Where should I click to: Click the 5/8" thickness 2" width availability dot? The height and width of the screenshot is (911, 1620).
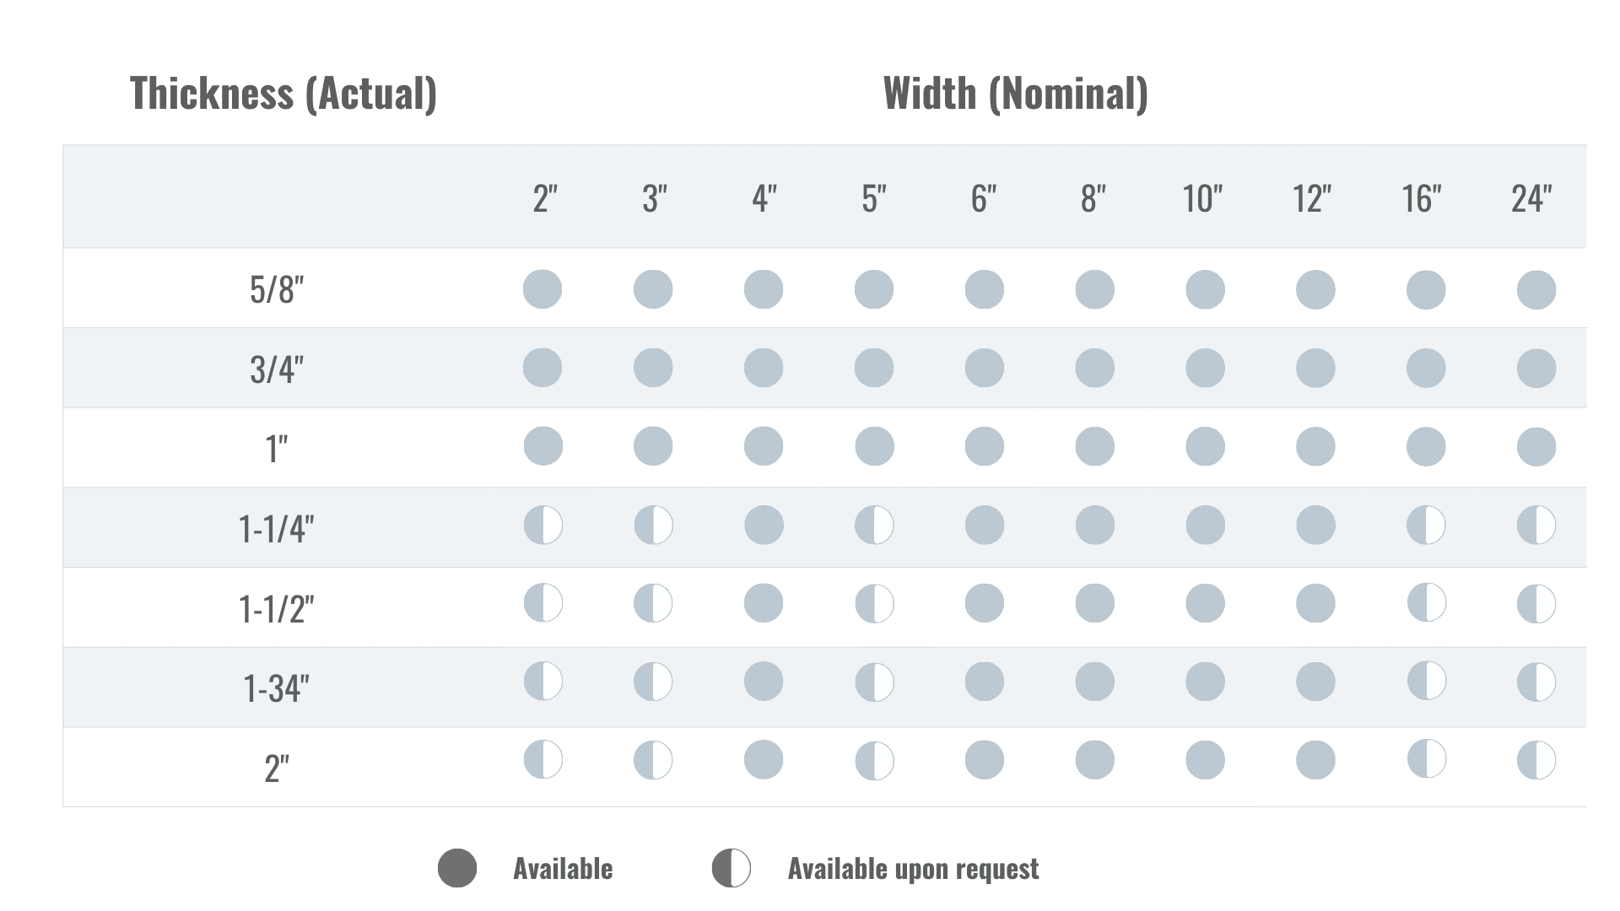[x=543, y=289]
